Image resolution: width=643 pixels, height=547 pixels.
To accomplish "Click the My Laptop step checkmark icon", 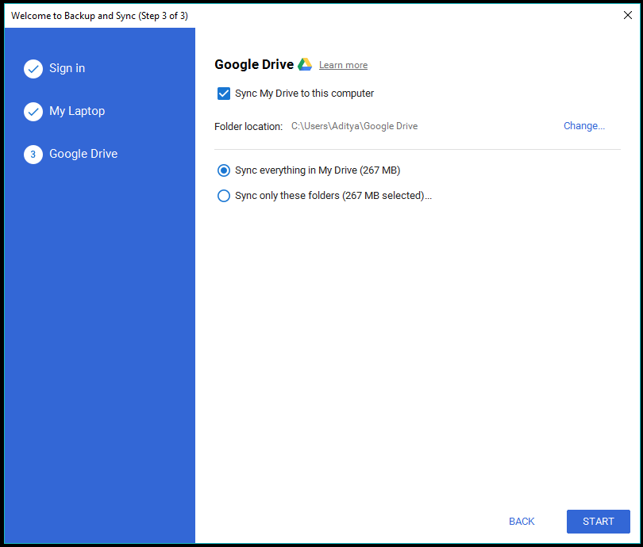I will [x=33, y=112].
